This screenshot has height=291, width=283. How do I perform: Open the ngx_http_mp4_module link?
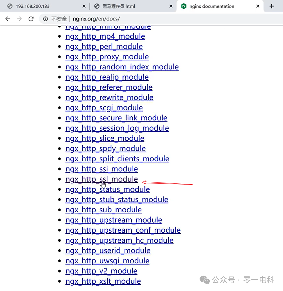tap(105, 36)
